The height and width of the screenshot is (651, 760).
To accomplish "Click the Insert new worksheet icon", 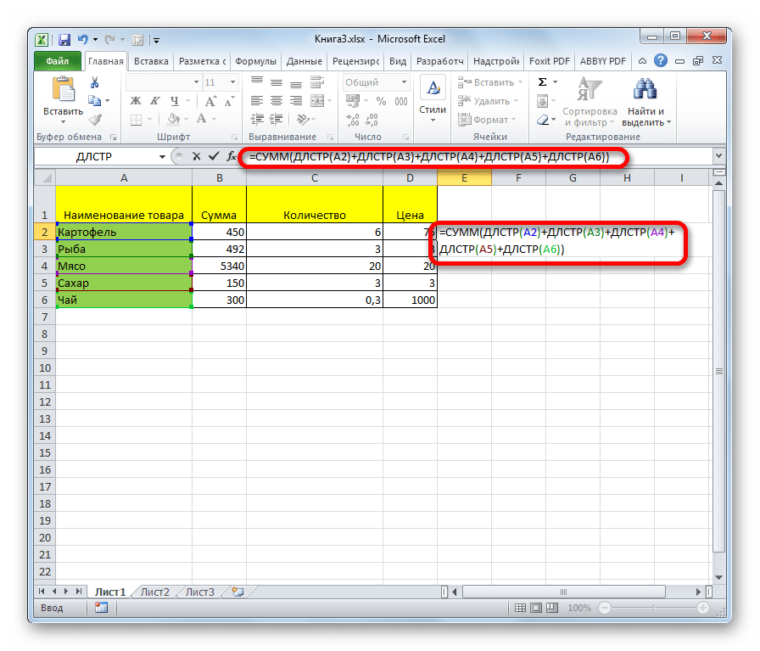I will pyautogui.click(x=237, y=592).
